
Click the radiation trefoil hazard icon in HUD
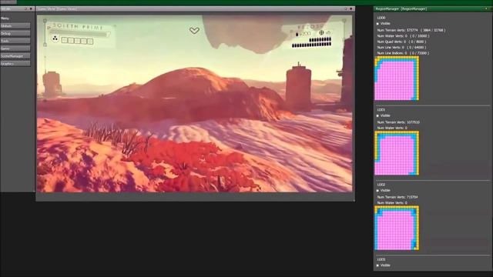click(55, 38)
